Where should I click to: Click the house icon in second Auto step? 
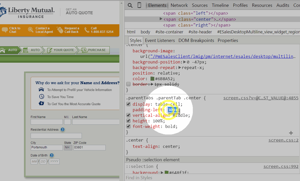(25, 50)
